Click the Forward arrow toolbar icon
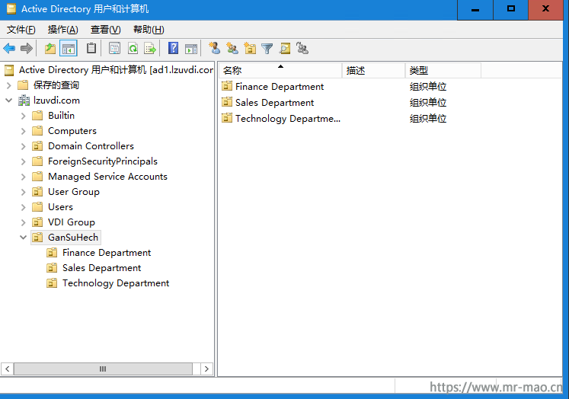This screenshot has width=569, height=399. (27, 48)
